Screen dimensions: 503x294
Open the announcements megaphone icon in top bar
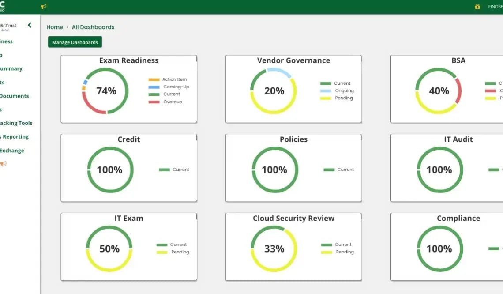pos(43,7)
